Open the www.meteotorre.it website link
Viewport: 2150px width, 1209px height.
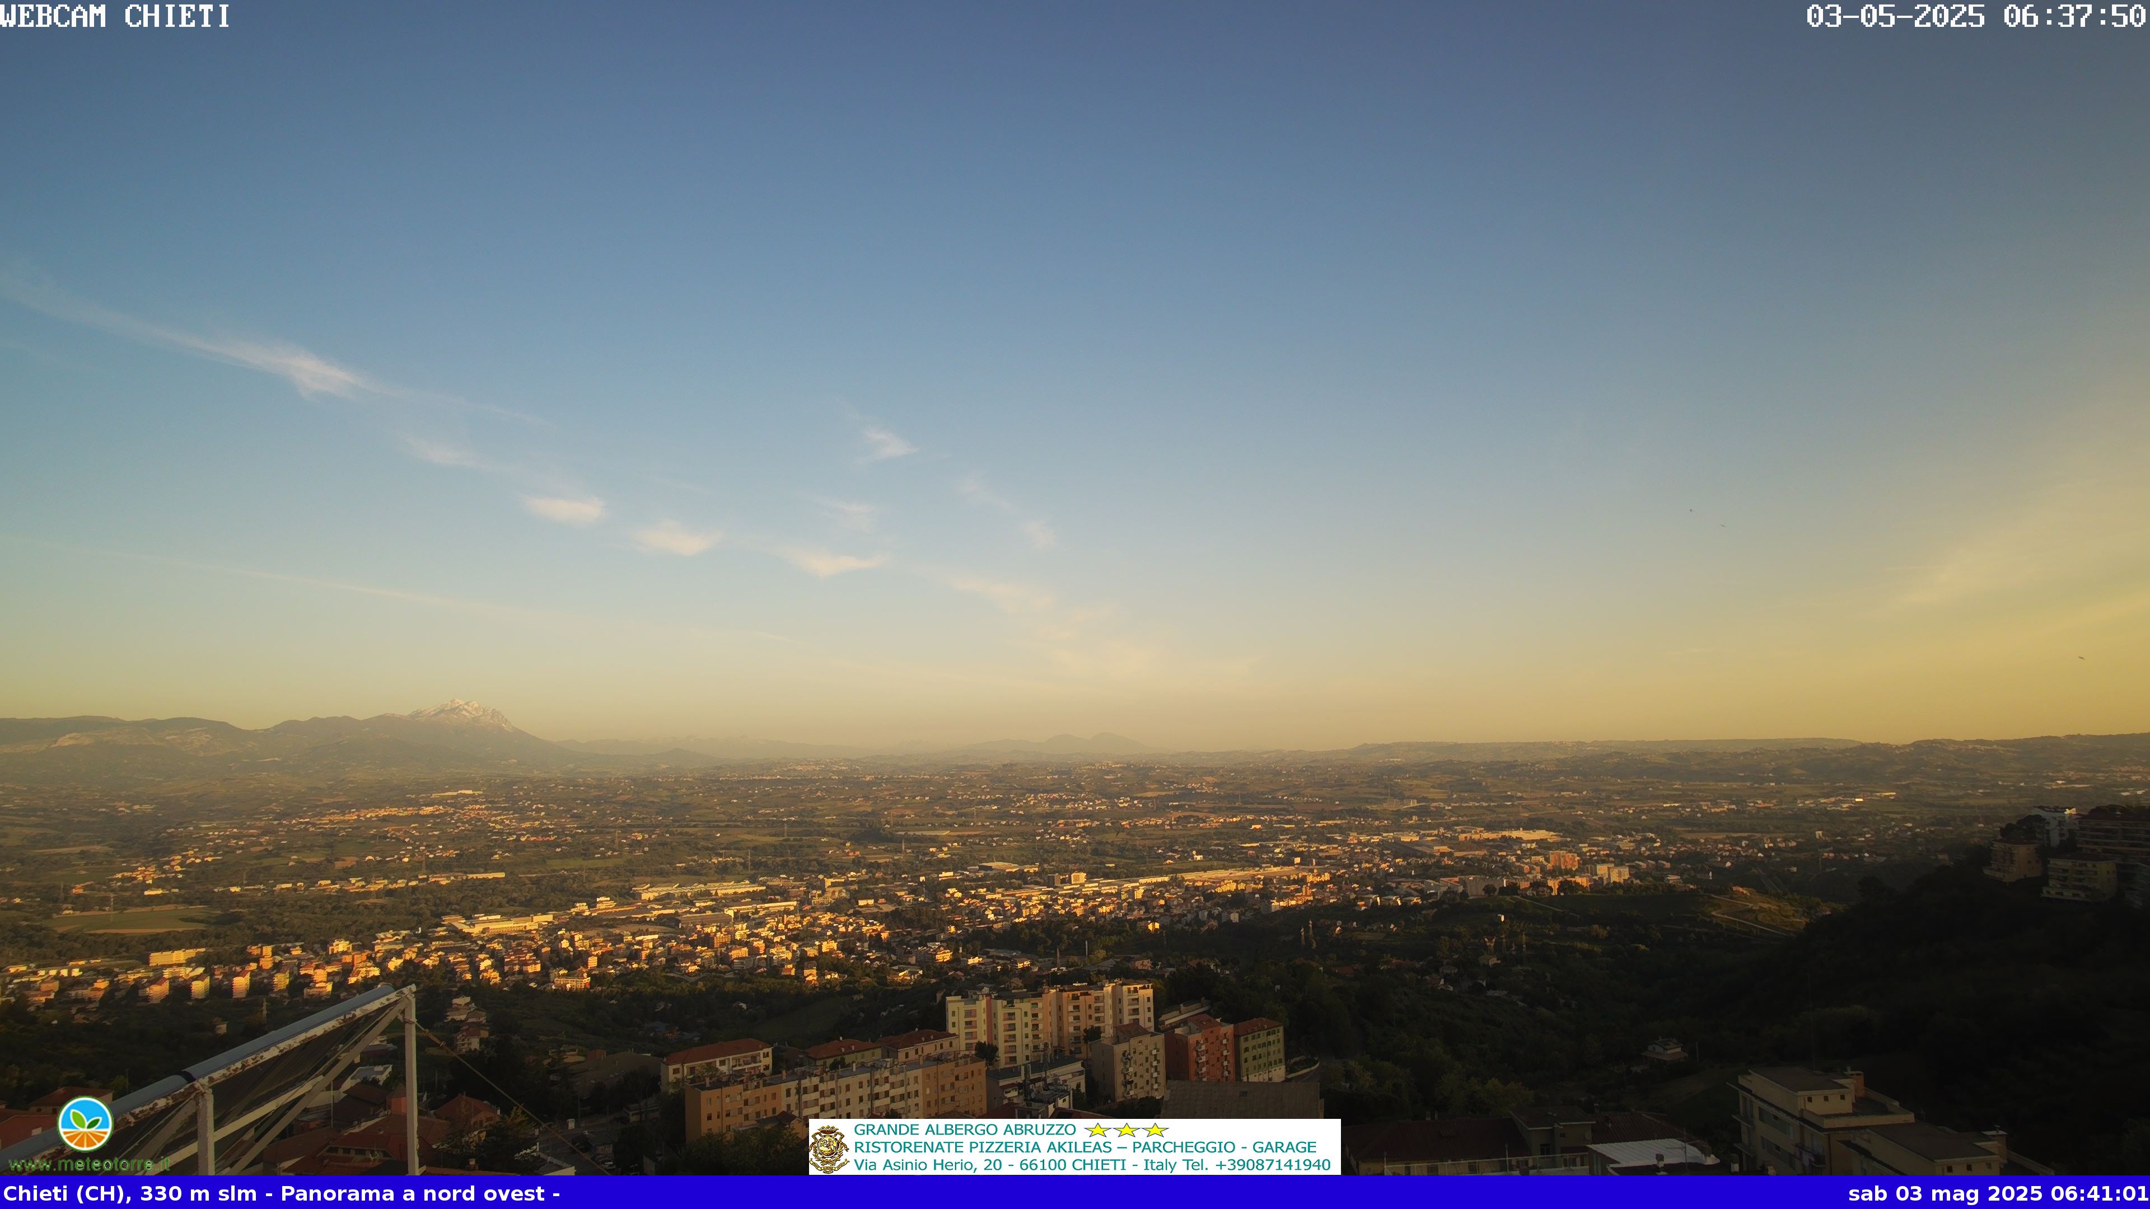90,1164
